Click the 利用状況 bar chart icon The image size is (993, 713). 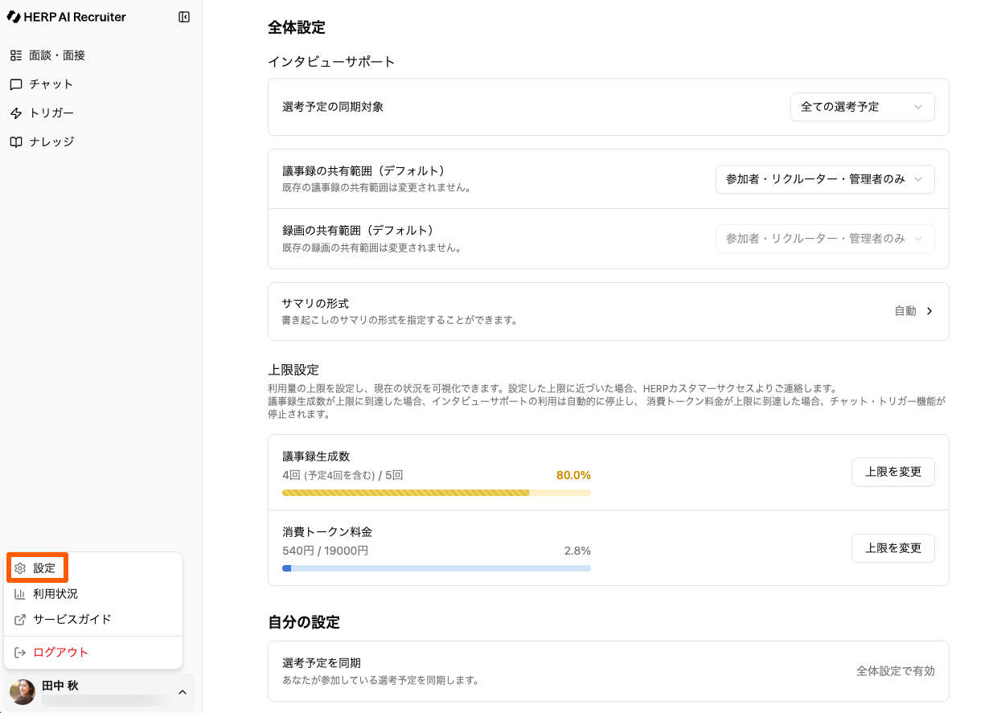click(x=21, y=594)
